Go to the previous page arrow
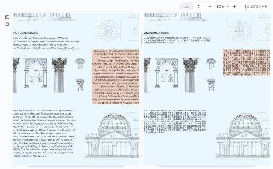Viewport: 273px width, 169px height. pos(175,6)
